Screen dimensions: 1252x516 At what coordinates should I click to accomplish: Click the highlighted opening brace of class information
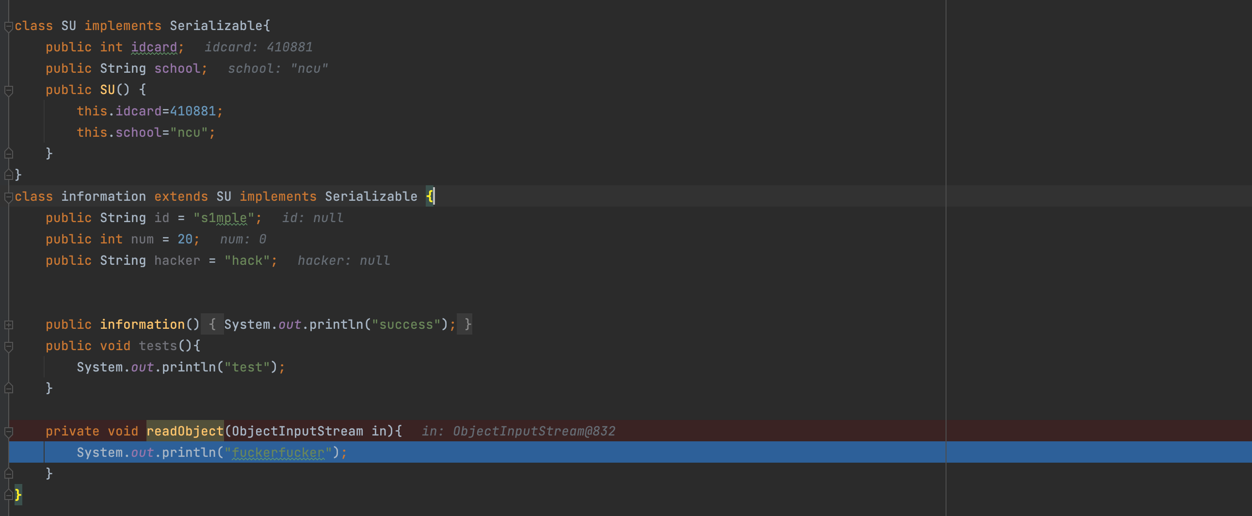(430, 197)
